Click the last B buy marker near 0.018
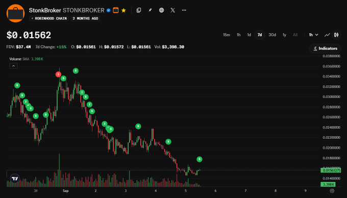 pyautogui.click(x=200, y=159)
